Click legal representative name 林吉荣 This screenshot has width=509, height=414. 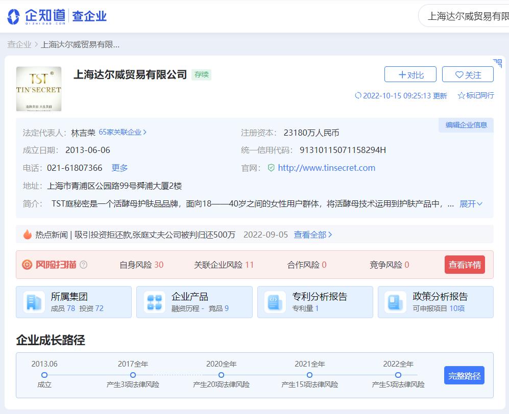pyautogui.click(x=83, y=133)
